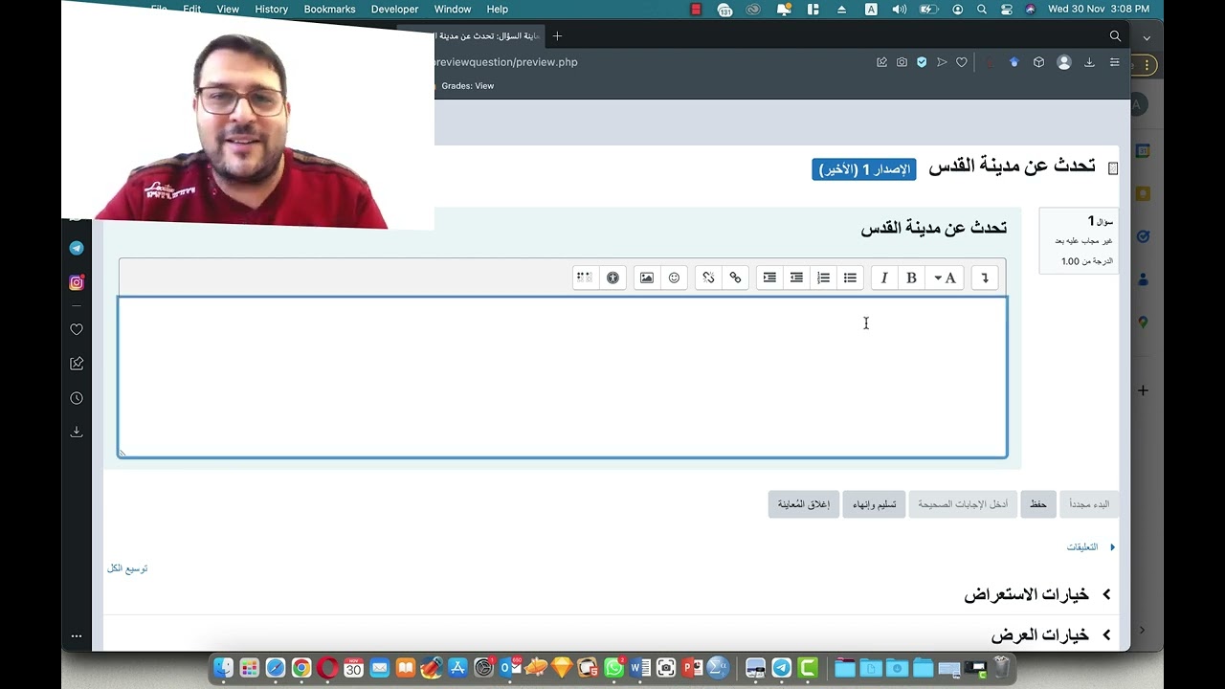The width and height of the screenshot is (1225, 689).
Task: Open a new browser tab with plus
Action: point(557,36)
